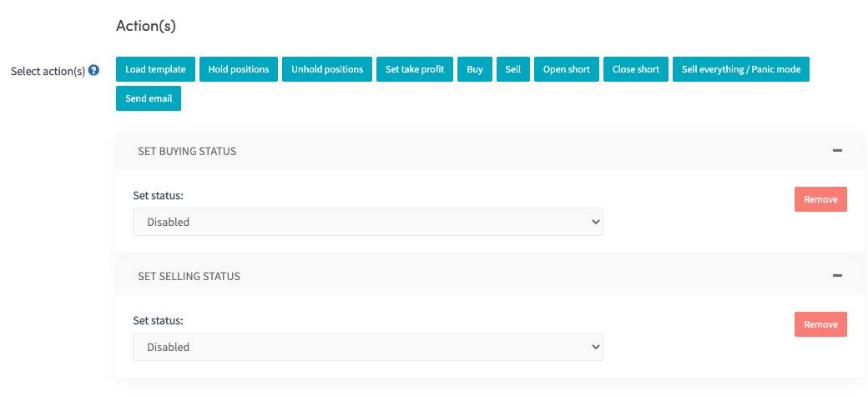Add the Buy action

475,69
